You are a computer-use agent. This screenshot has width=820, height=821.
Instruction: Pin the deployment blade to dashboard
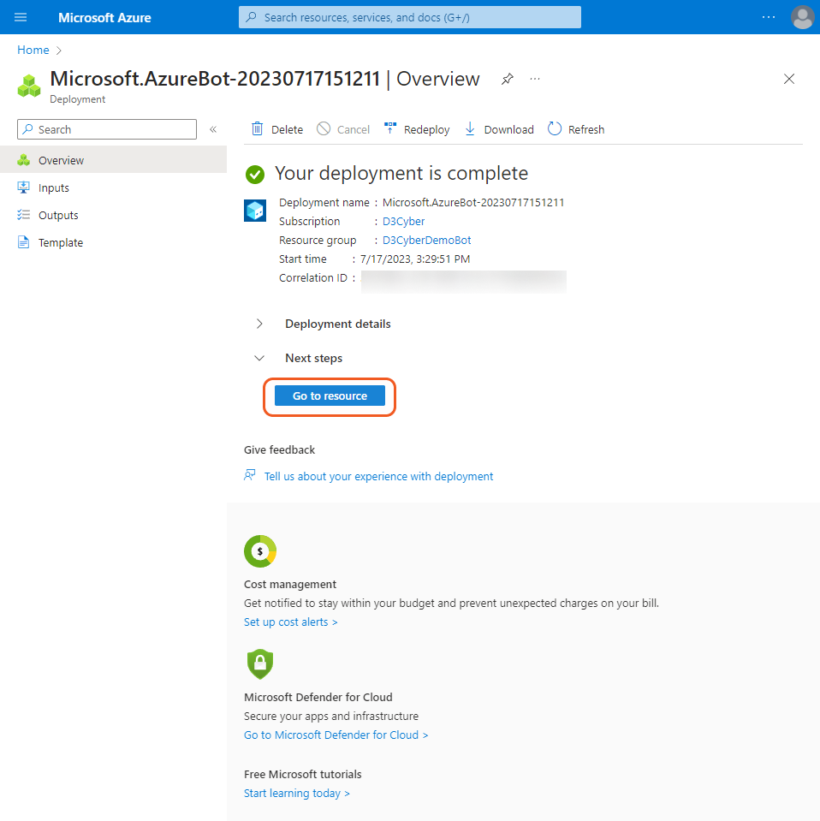[507, 79]
